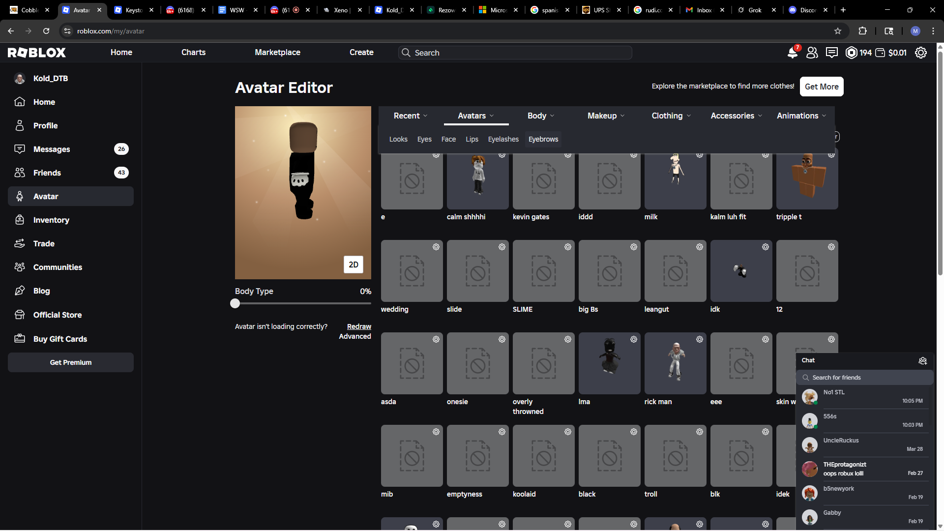This screenshot has height=531, width=944.
Task: Open the notifications bell icon
Action: pyautogui.click(x=792, y=53)
